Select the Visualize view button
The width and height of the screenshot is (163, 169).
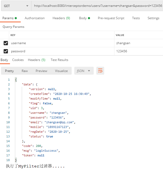click(61, 71)
